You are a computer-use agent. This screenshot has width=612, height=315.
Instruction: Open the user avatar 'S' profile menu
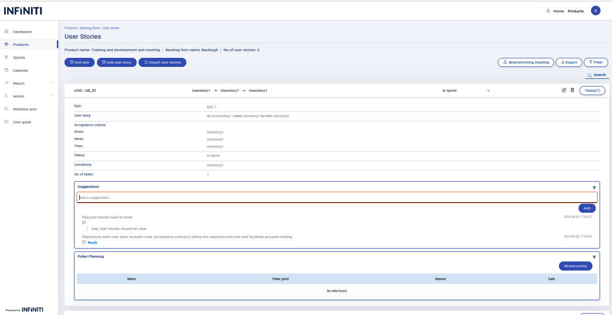(x=595, y=11)
